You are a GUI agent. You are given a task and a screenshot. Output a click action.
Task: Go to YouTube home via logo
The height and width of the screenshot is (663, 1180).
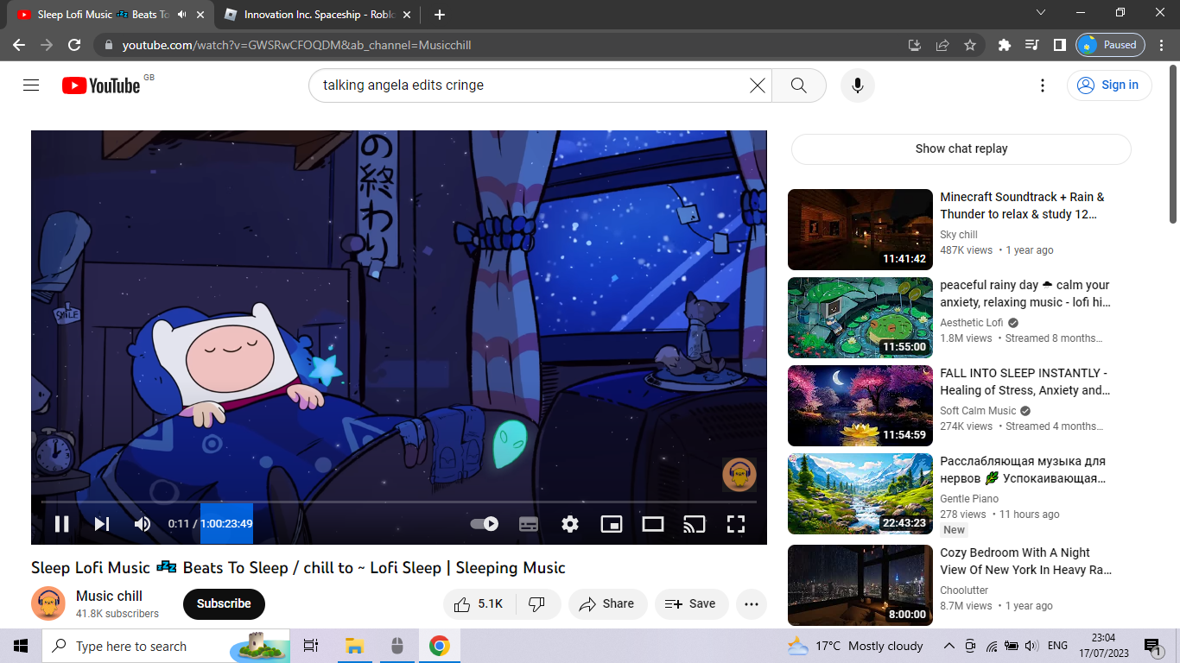(x=101, y=85)
